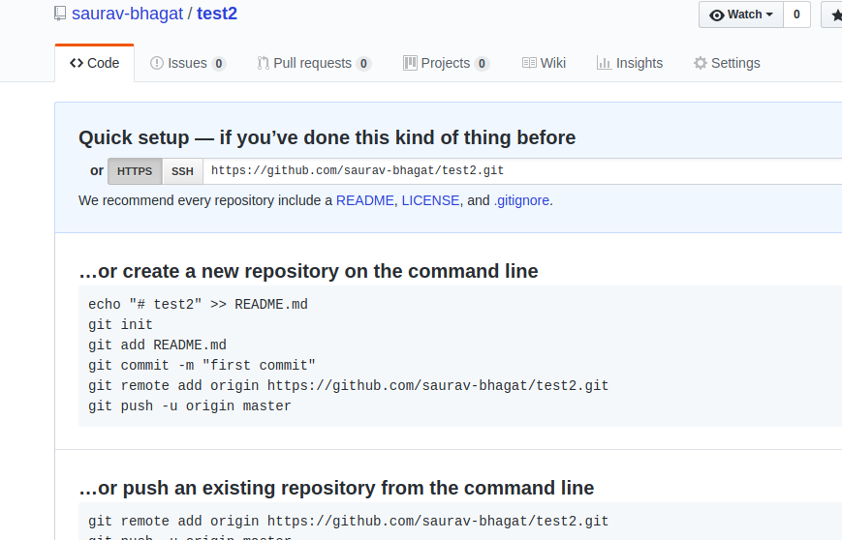Click the Insights bar graph icon
842x540 pixels.
[604, 63]
